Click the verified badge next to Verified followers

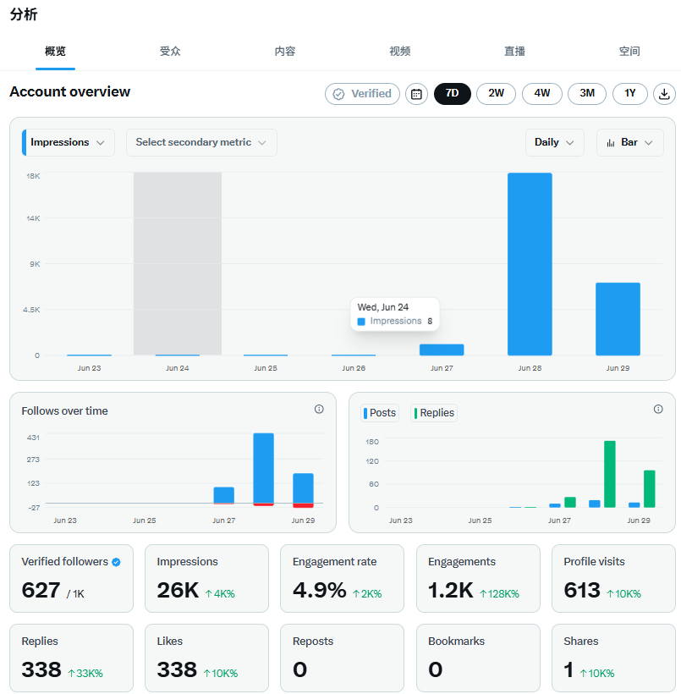(x=117, y=562)
